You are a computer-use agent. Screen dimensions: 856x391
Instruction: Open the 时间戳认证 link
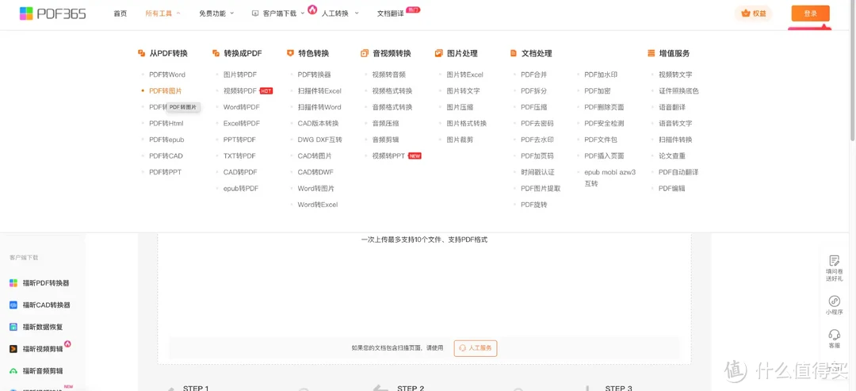click(x=537, y=172)
